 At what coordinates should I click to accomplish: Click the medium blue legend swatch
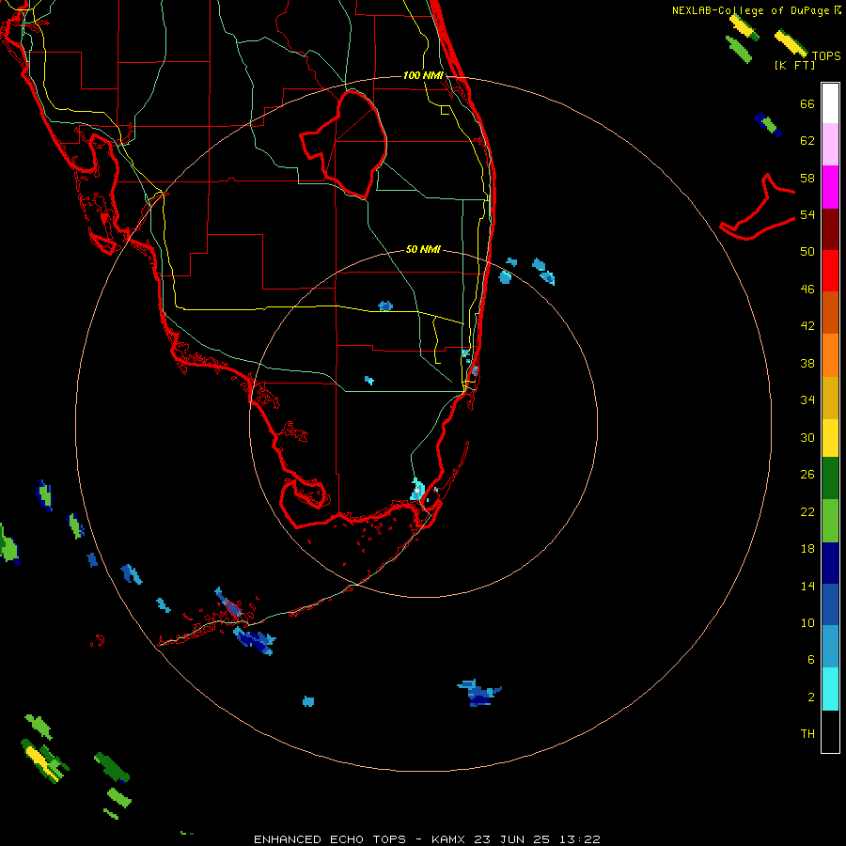click(x=830, y=604)
